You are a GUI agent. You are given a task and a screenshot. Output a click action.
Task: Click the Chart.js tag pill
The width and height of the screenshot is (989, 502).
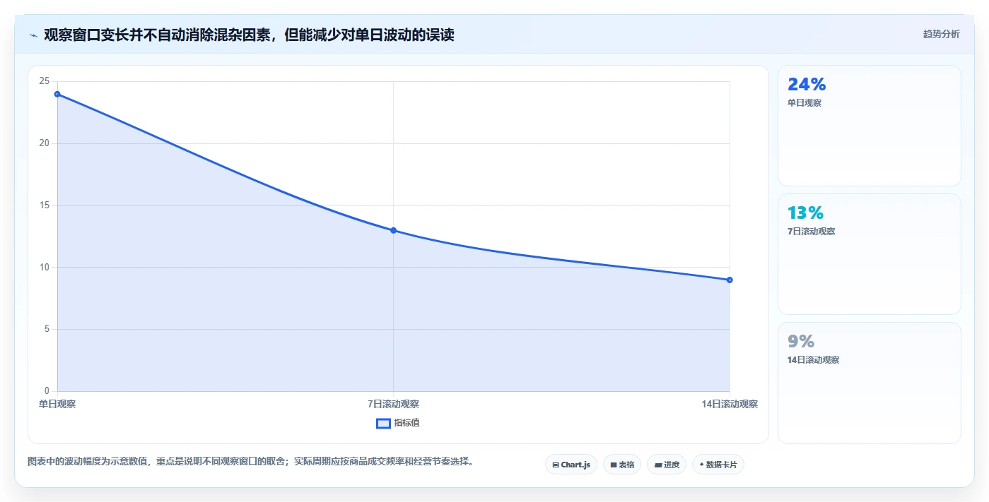click(571, 465)
